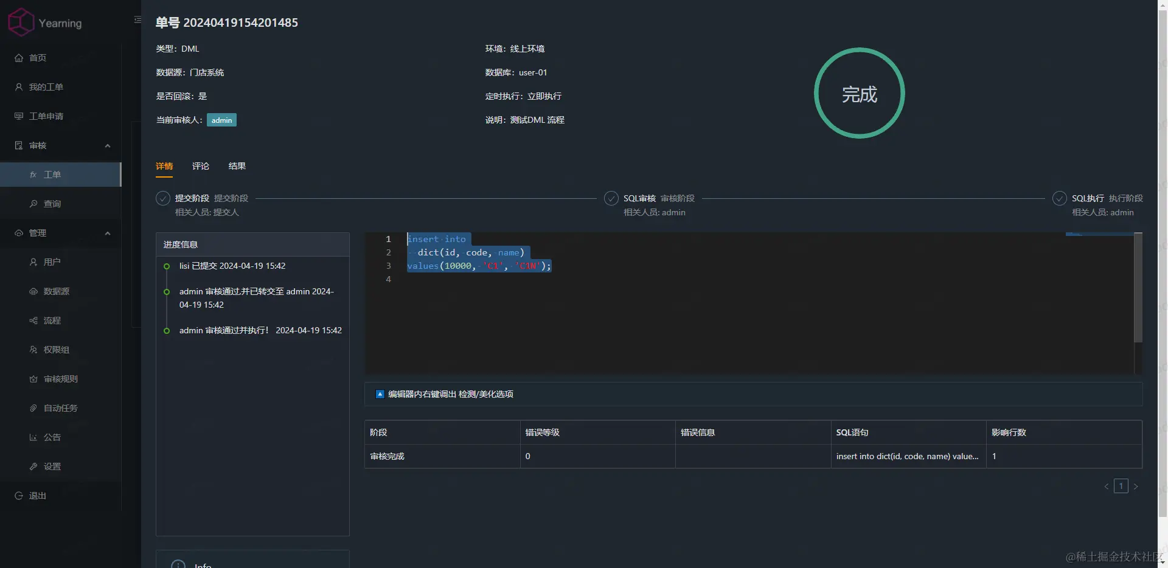Click the icon beside 审核规则
1168x568 pixels.
[33, 379]
